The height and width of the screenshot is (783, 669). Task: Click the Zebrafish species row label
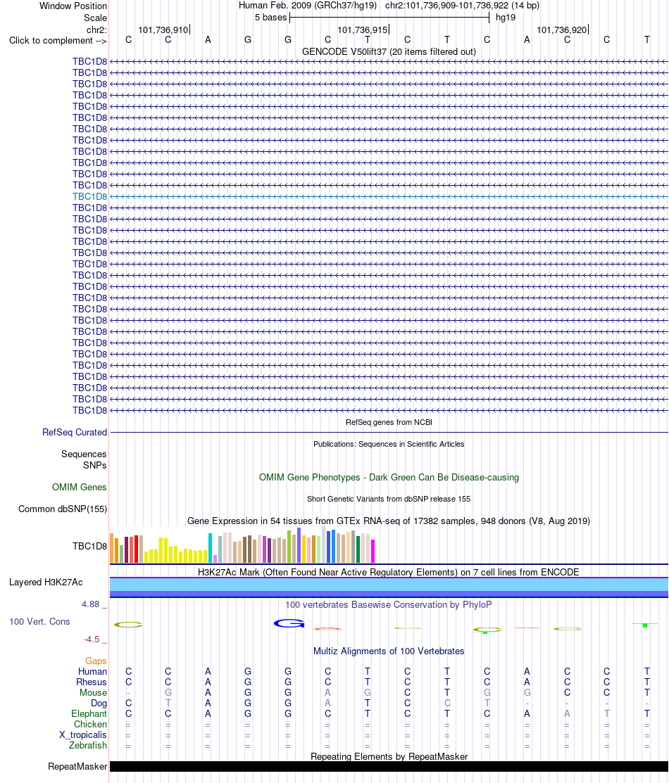(x=88, y=746)
